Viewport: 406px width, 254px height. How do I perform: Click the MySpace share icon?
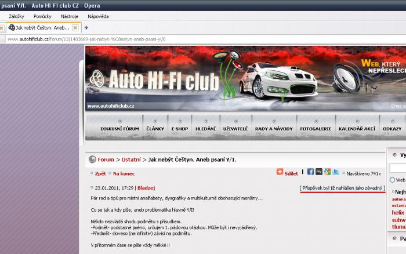click(x=319, y=172)
